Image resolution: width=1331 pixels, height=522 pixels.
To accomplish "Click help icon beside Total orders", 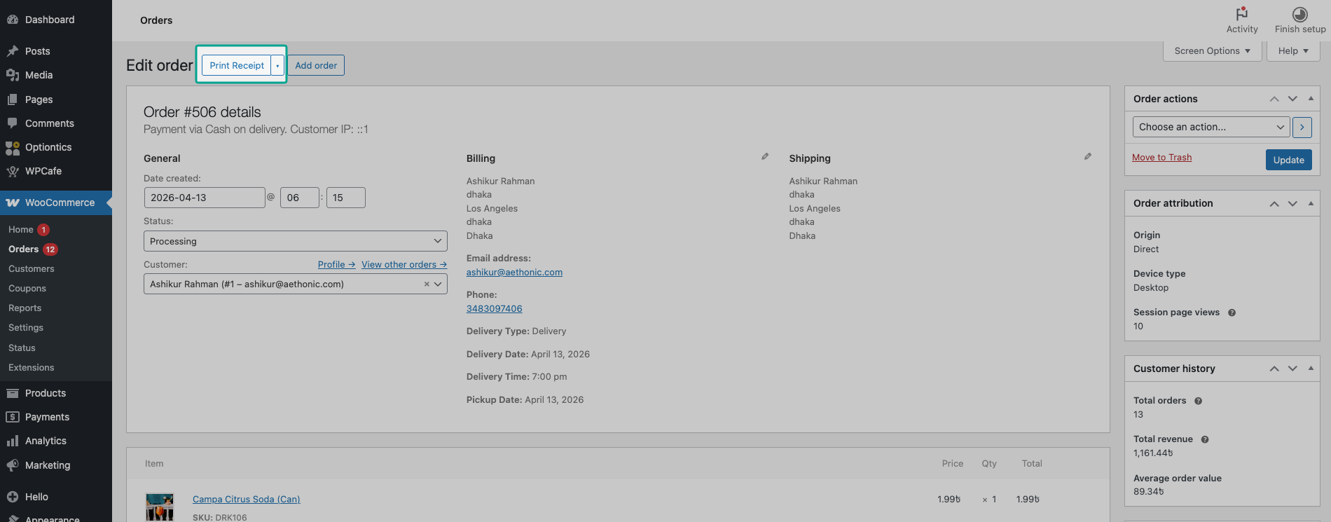I will pos(1198,401).
